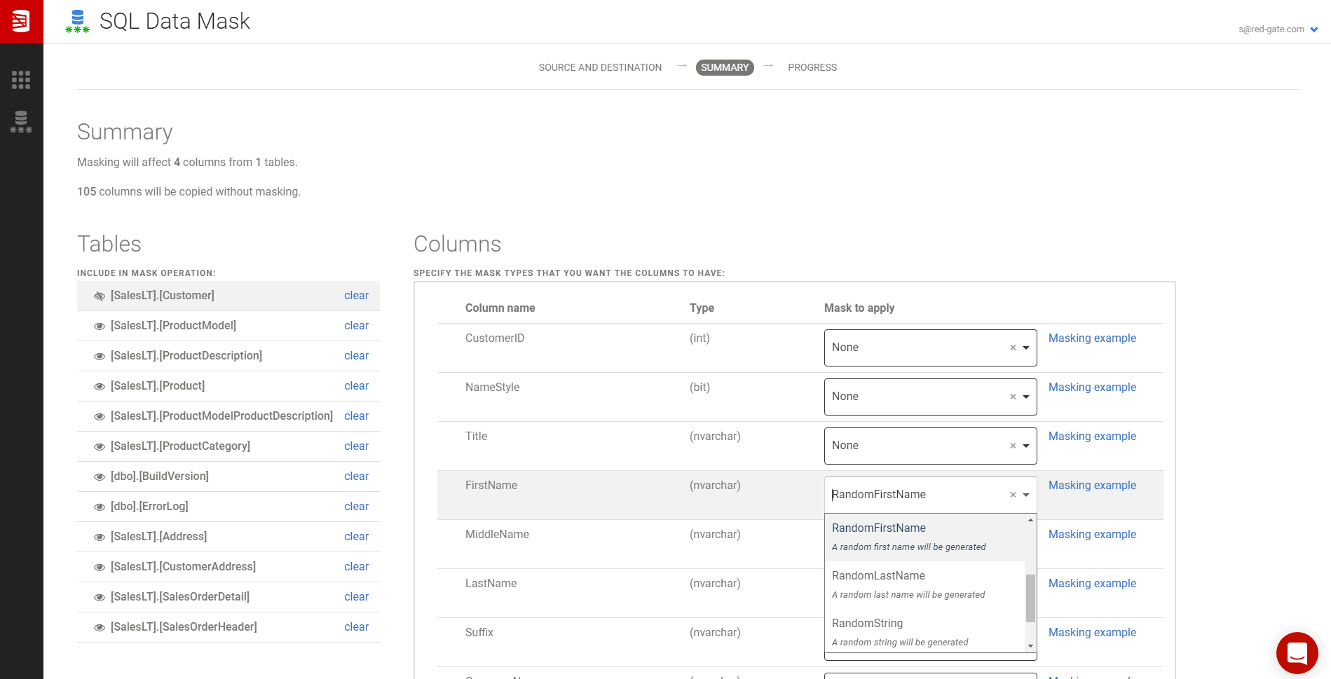Go to the PROGRESS step
The width and height of the screenshot is (1331, 679).
click(x=812, y=67)
